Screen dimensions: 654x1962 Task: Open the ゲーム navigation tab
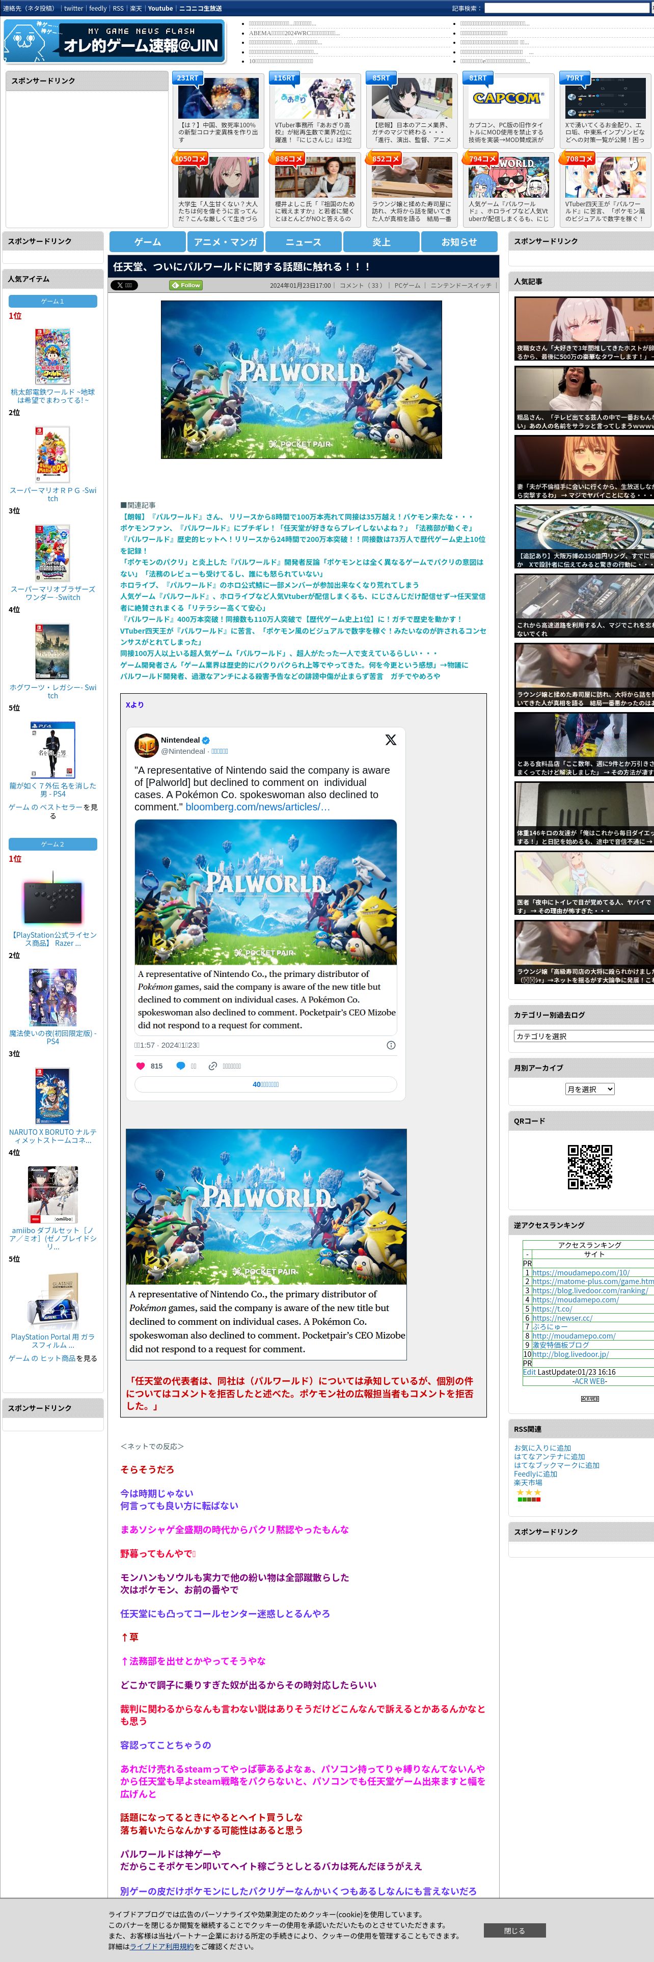[x=148, y=241]
